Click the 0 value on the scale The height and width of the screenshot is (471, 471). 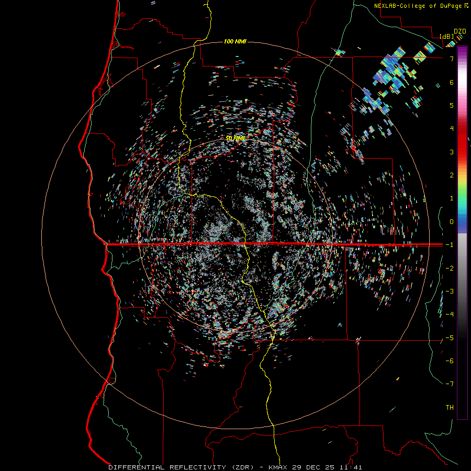pyautogui.click(x=452, y=221)
